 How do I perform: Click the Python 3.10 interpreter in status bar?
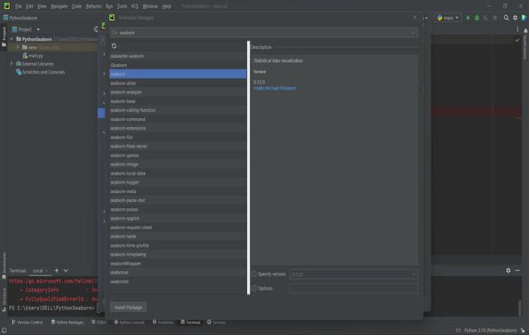coord(490,330)
